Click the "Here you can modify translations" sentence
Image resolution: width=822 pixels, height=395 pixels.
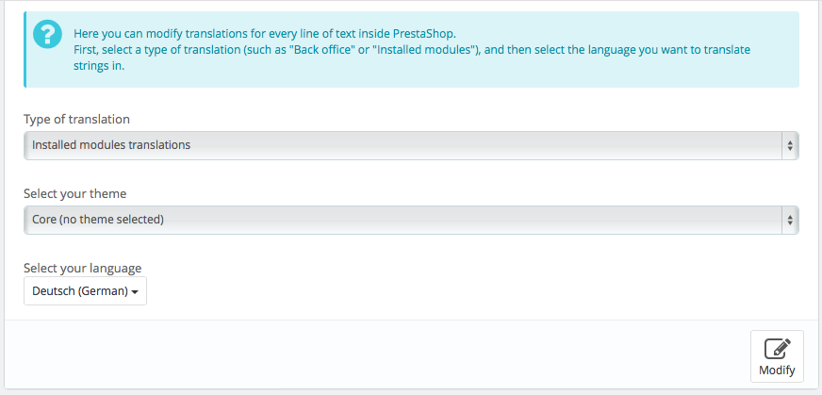265,34
